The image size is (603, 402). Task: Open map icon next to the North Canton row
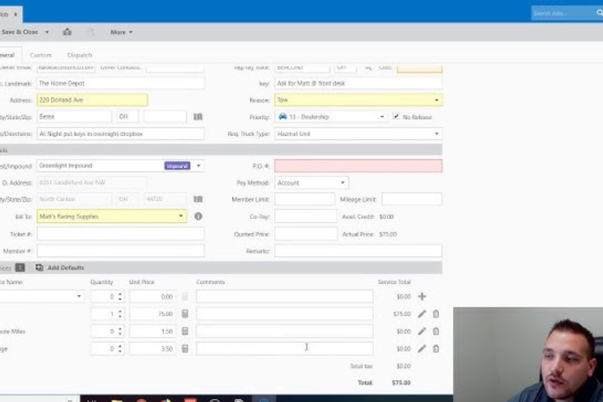coord(198,199)
